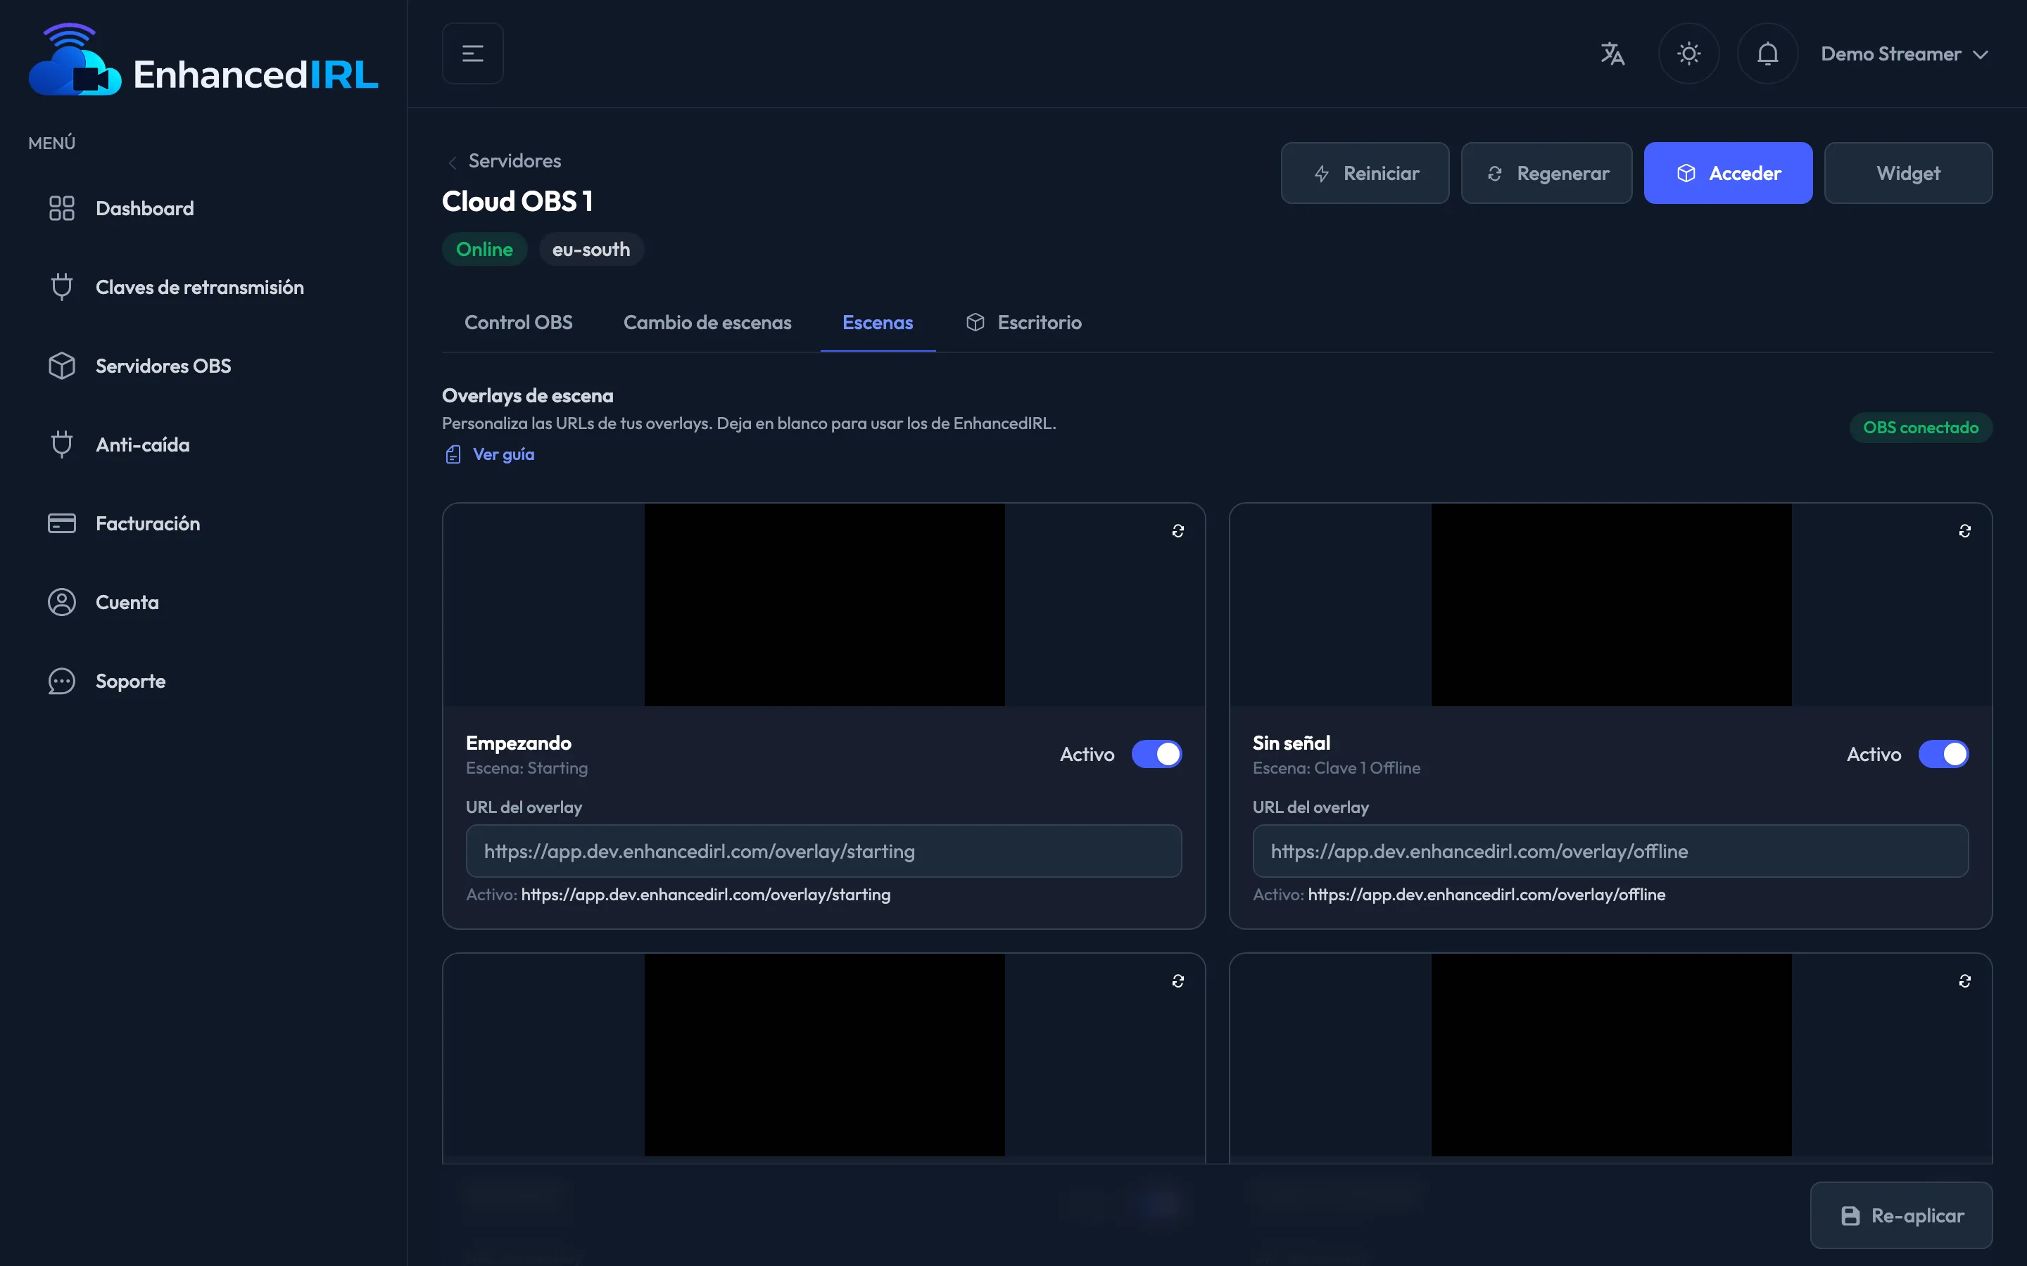
Task: Select the Escenas tab
Action: click(x=878, y=322)
